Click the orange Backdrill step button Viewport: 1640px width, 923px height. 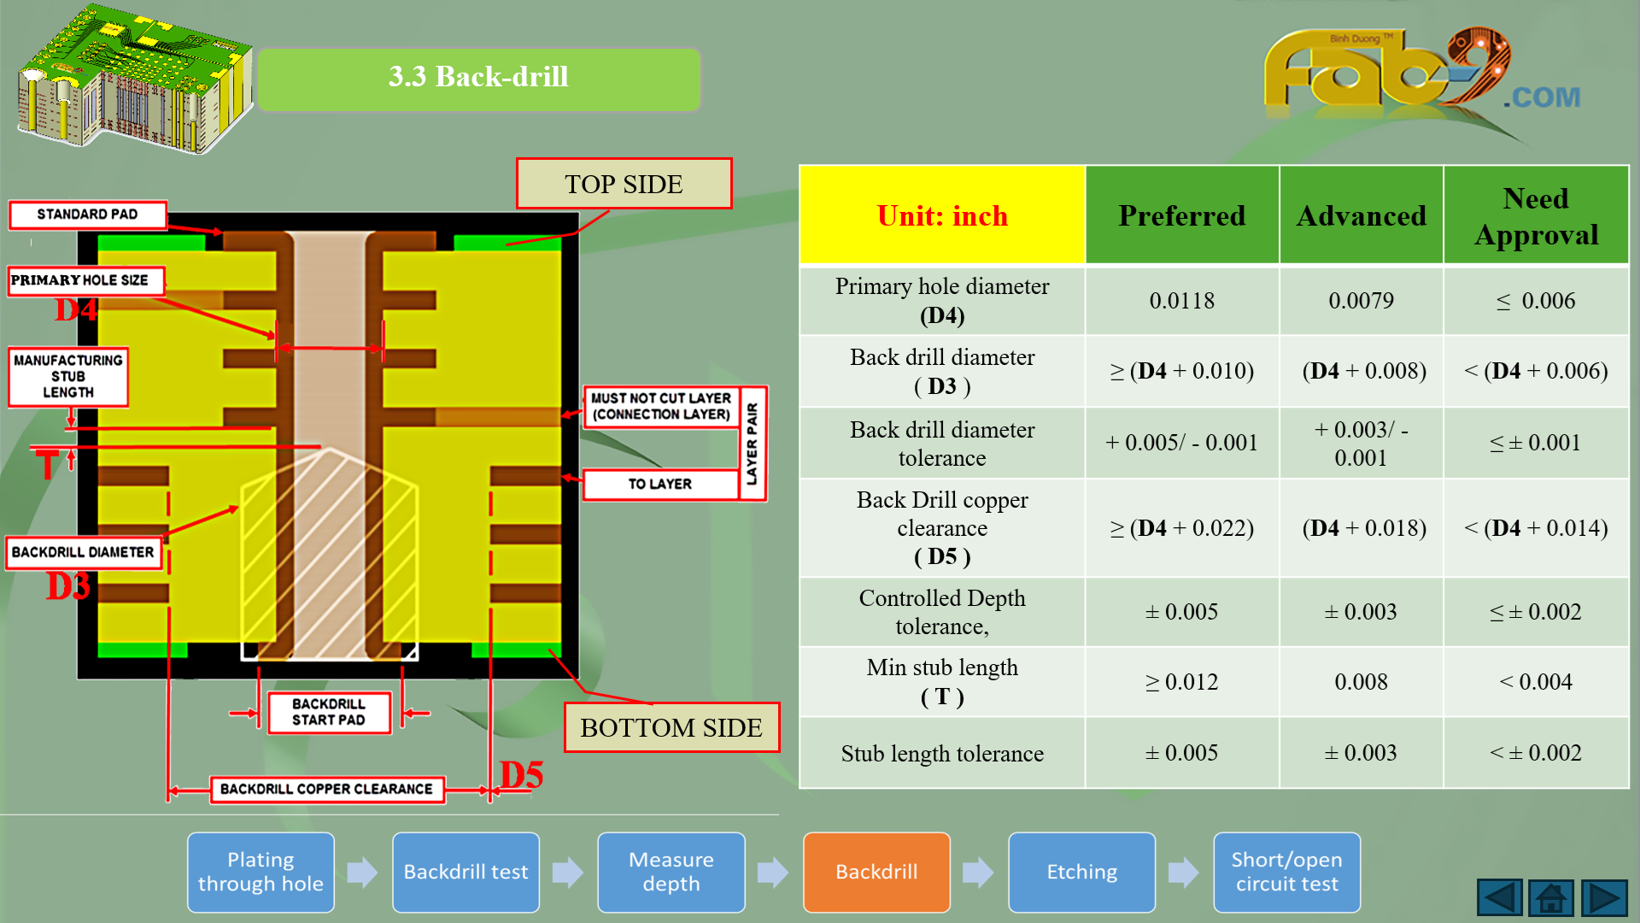pyautogui.click(x=876, y=873)
